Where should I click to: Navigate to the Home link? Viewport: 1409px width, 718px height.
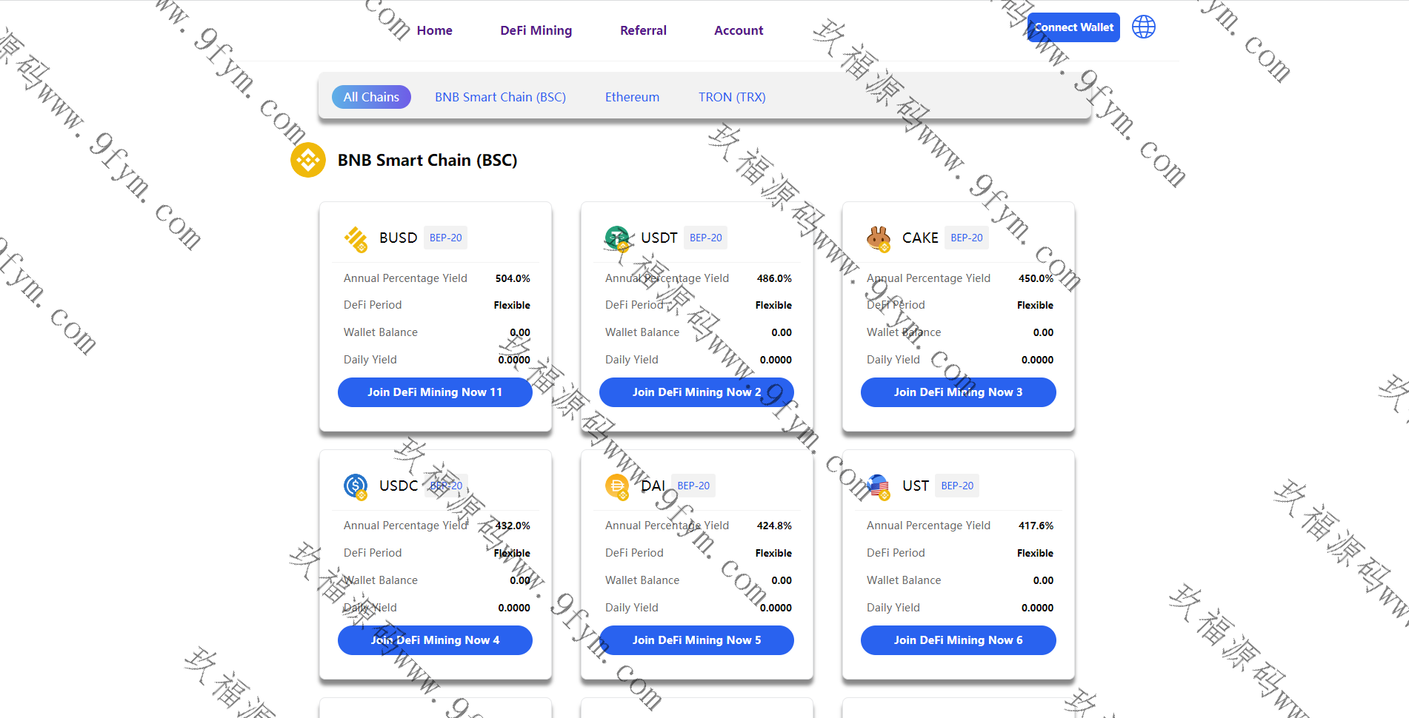434,30
